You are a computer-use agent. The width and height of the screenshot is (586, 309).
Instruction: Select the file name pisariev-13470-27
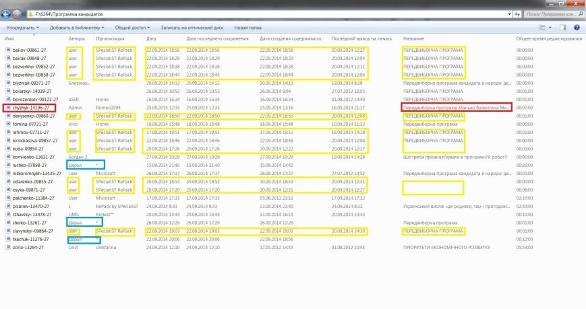(x=31, y=206)
